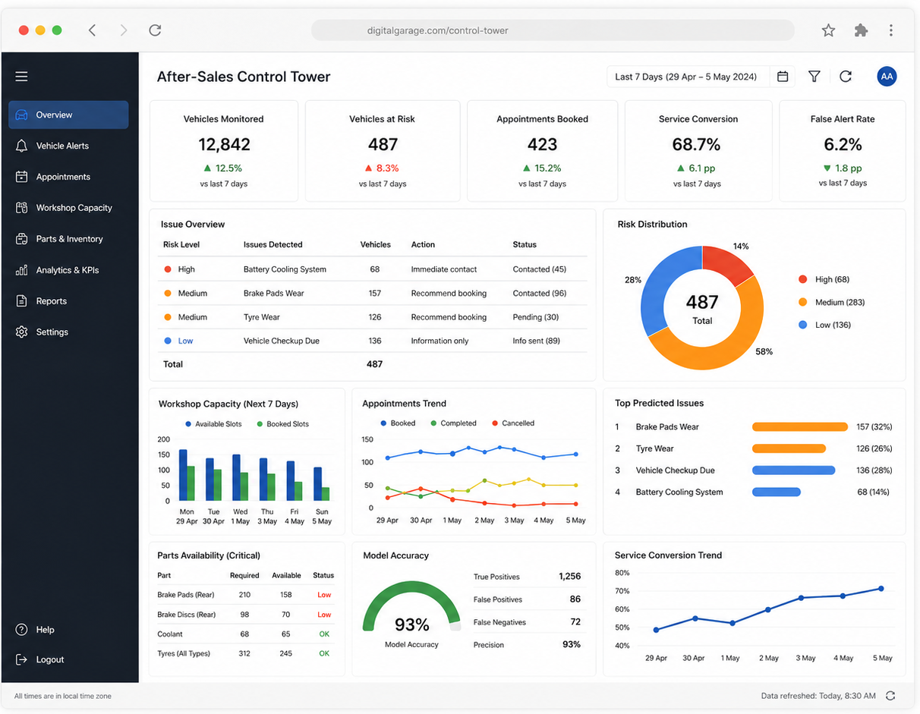This screenshot has height=714, width=920.
Task: Go back with the browser back arrow
Action: pyautogui.click(x=92, y=30)
